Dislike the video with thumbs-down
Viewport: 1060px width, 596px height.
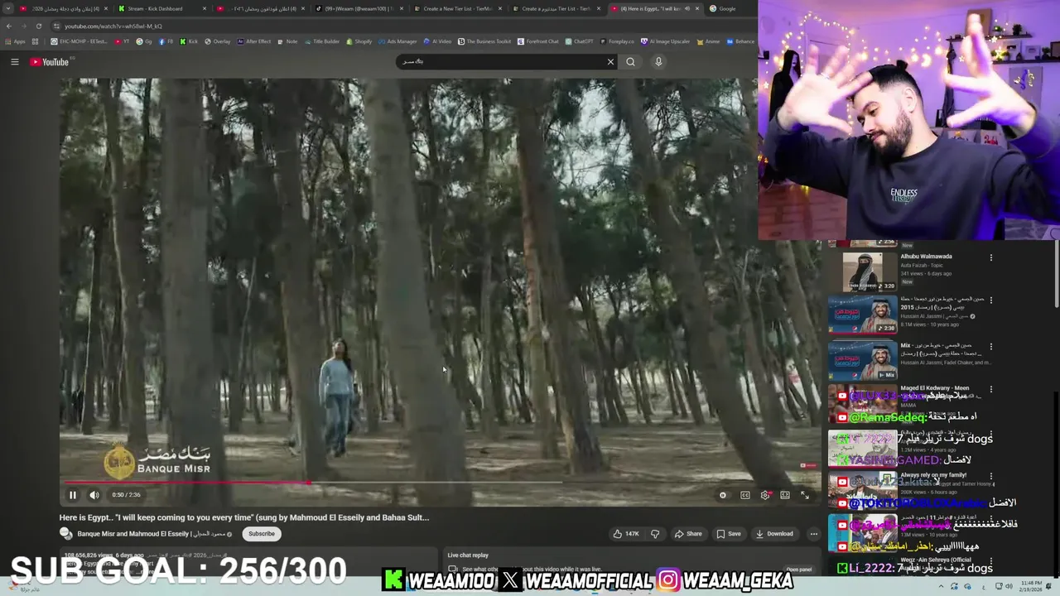(x=655, y=534)
